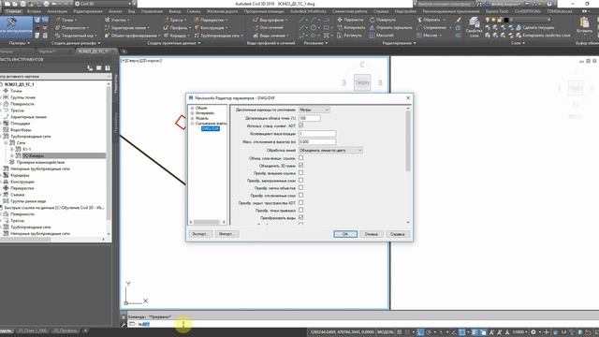599x337 pixels.
Task: Click the Импорт... button
Action: [226, 234]
